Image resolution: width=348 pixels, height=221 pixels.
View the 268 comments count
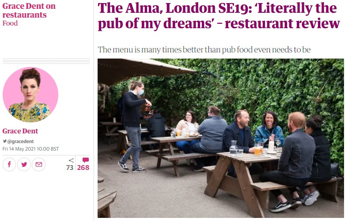[83, 168]
